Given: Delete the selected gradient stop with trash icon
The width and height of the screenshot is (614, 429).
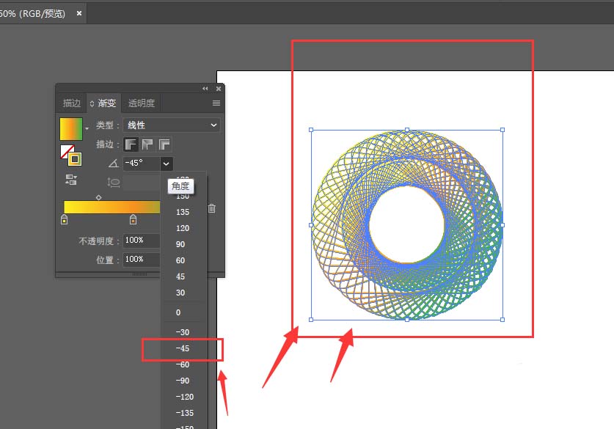Looking at the screenshot, I should pyautogui.click(x=212, y=208).
